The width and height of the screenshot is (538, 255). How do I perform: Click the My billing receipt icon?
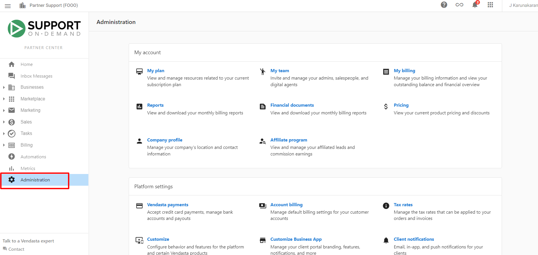[x=386, y=72]
